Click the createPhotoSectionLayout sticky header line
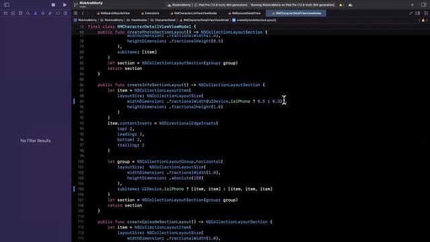430x242 pixels. 182,32
